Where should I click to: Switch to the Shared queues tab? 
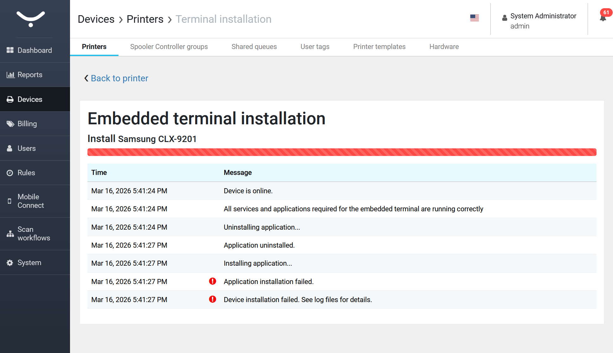[x=254, y=47]
